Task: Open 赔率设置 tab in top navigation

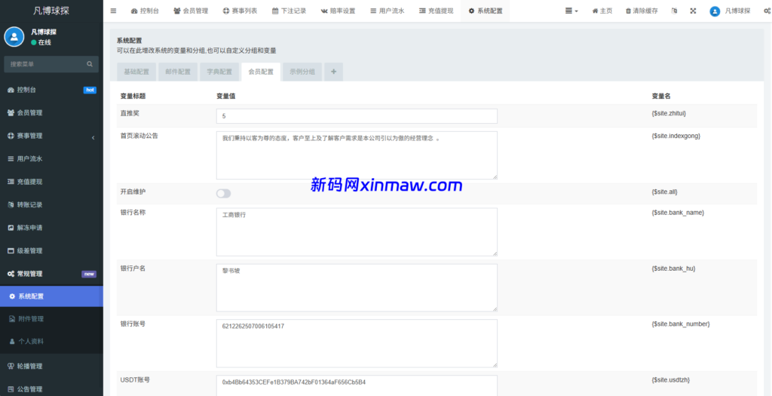Action: (x=338, y=11)
